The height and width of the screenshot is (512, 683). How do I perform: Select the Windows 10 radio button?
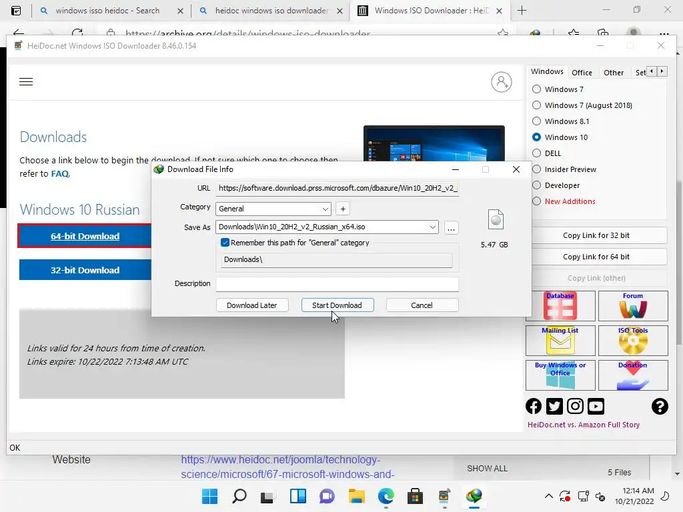pos(537,137)
